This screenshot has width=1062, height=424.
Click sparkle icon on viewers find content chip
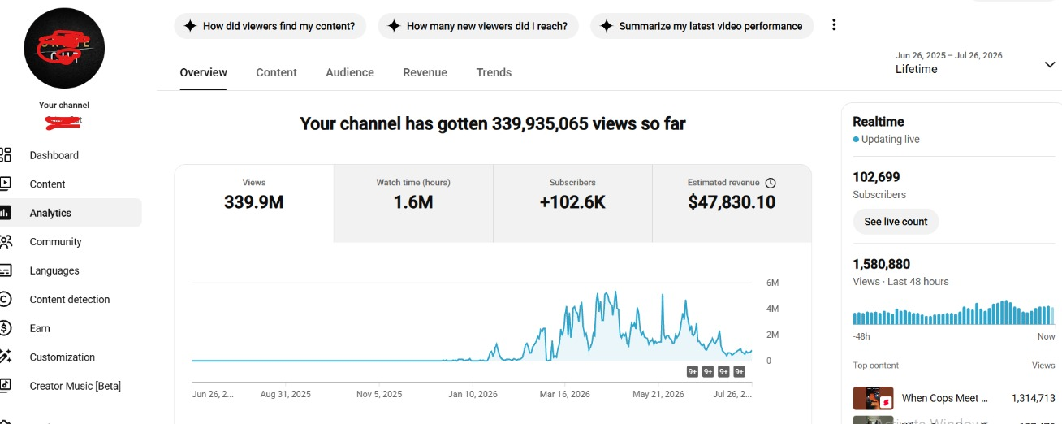[190, 26]
